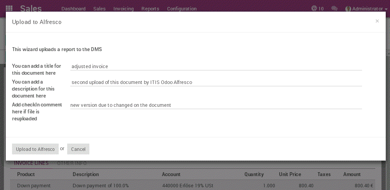Click the 'Add checkIn comment' label
The image size is (390, 190).
(37, 111)
